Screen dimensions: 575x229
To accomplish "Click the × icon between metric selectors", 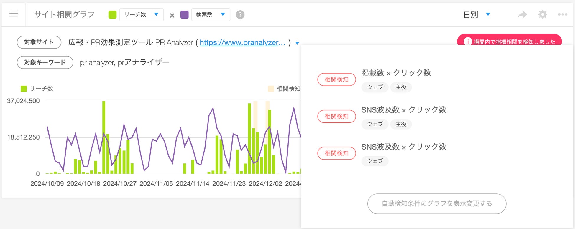I will tap(172, 16).
